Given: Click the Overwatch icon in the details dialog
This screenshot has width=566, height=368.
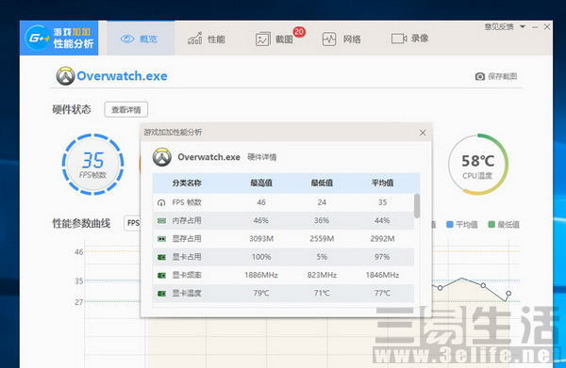Looking at the screenshot, I should (x=161, y=156).
